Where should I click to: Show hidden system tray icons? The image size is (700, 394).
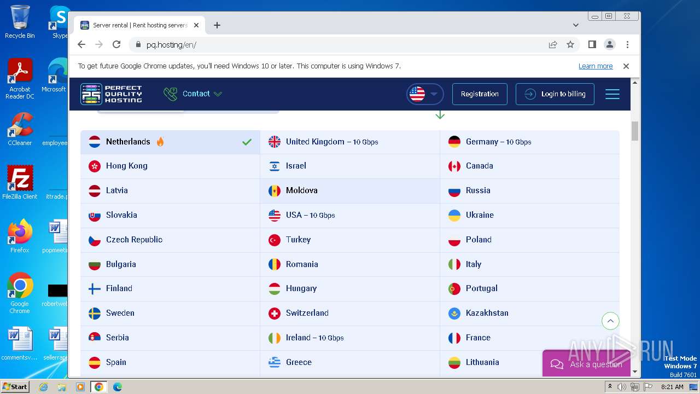[x=610, y=387]
